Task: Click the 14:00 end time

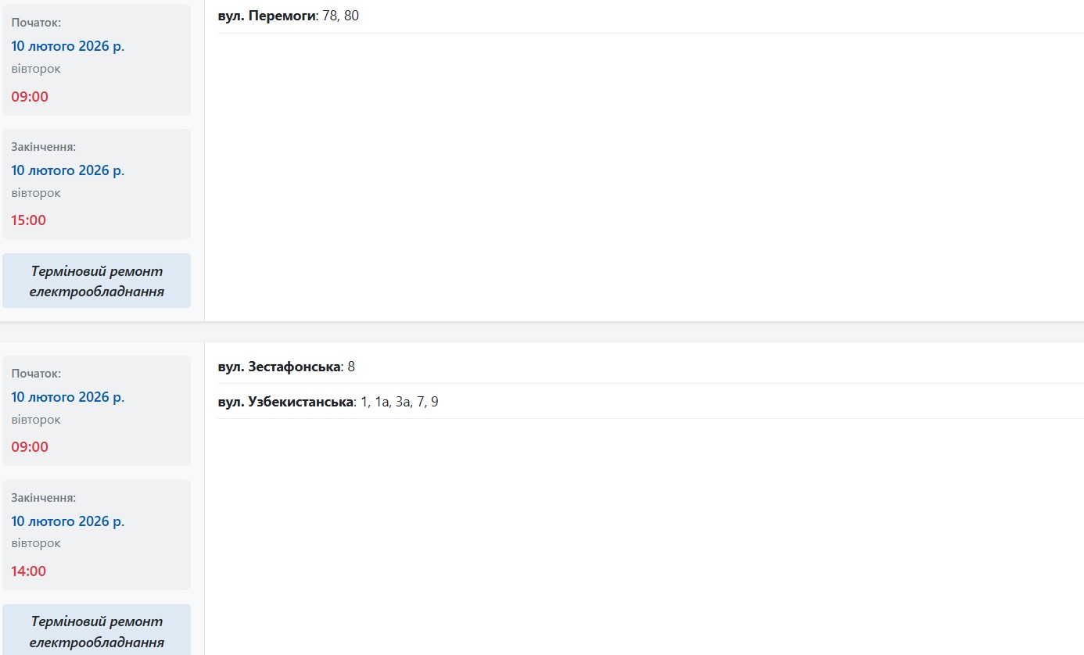Action: 29,571
